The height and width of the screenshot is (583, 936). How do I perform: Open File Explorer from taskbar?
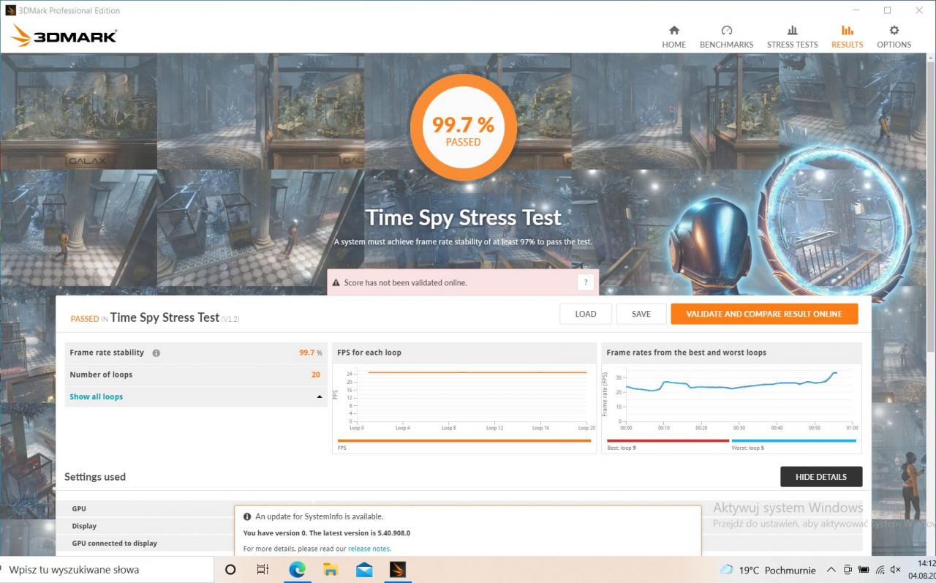(x=331, y=569)
